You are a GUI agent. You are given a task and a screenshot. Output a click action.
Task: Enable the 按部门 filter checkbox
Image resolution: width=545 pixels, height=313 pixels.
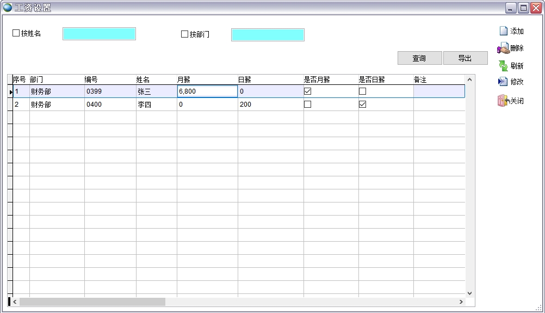click(184, 34)
